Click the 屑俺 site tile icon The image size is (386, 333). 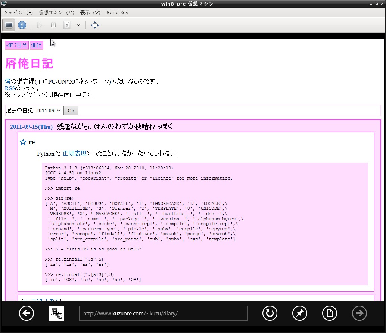[56, 313]
